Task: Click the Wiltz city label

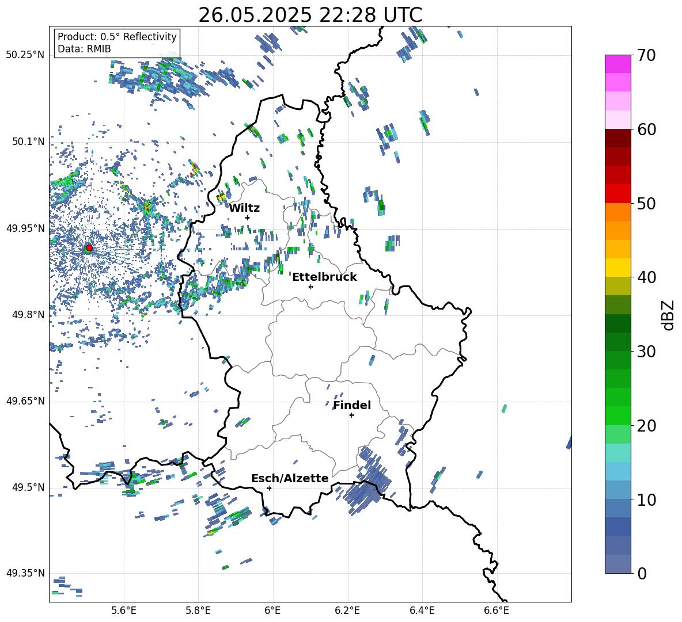Action: coord(244,208)
